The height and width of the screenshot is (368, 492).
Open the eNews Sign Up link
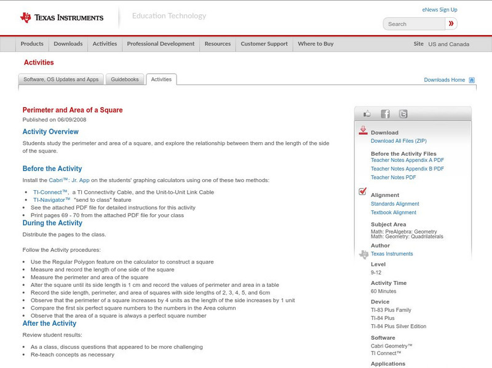tap(440, 10)
